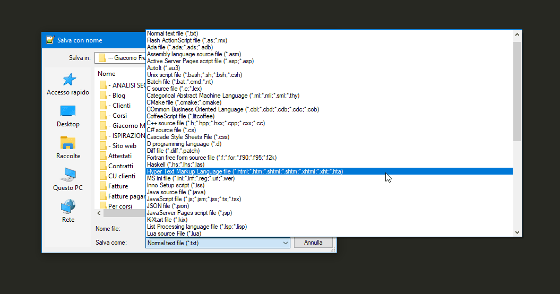Open the Attestati folder
The width and height of the screenshot is (560, 294).
click(116, 155)
